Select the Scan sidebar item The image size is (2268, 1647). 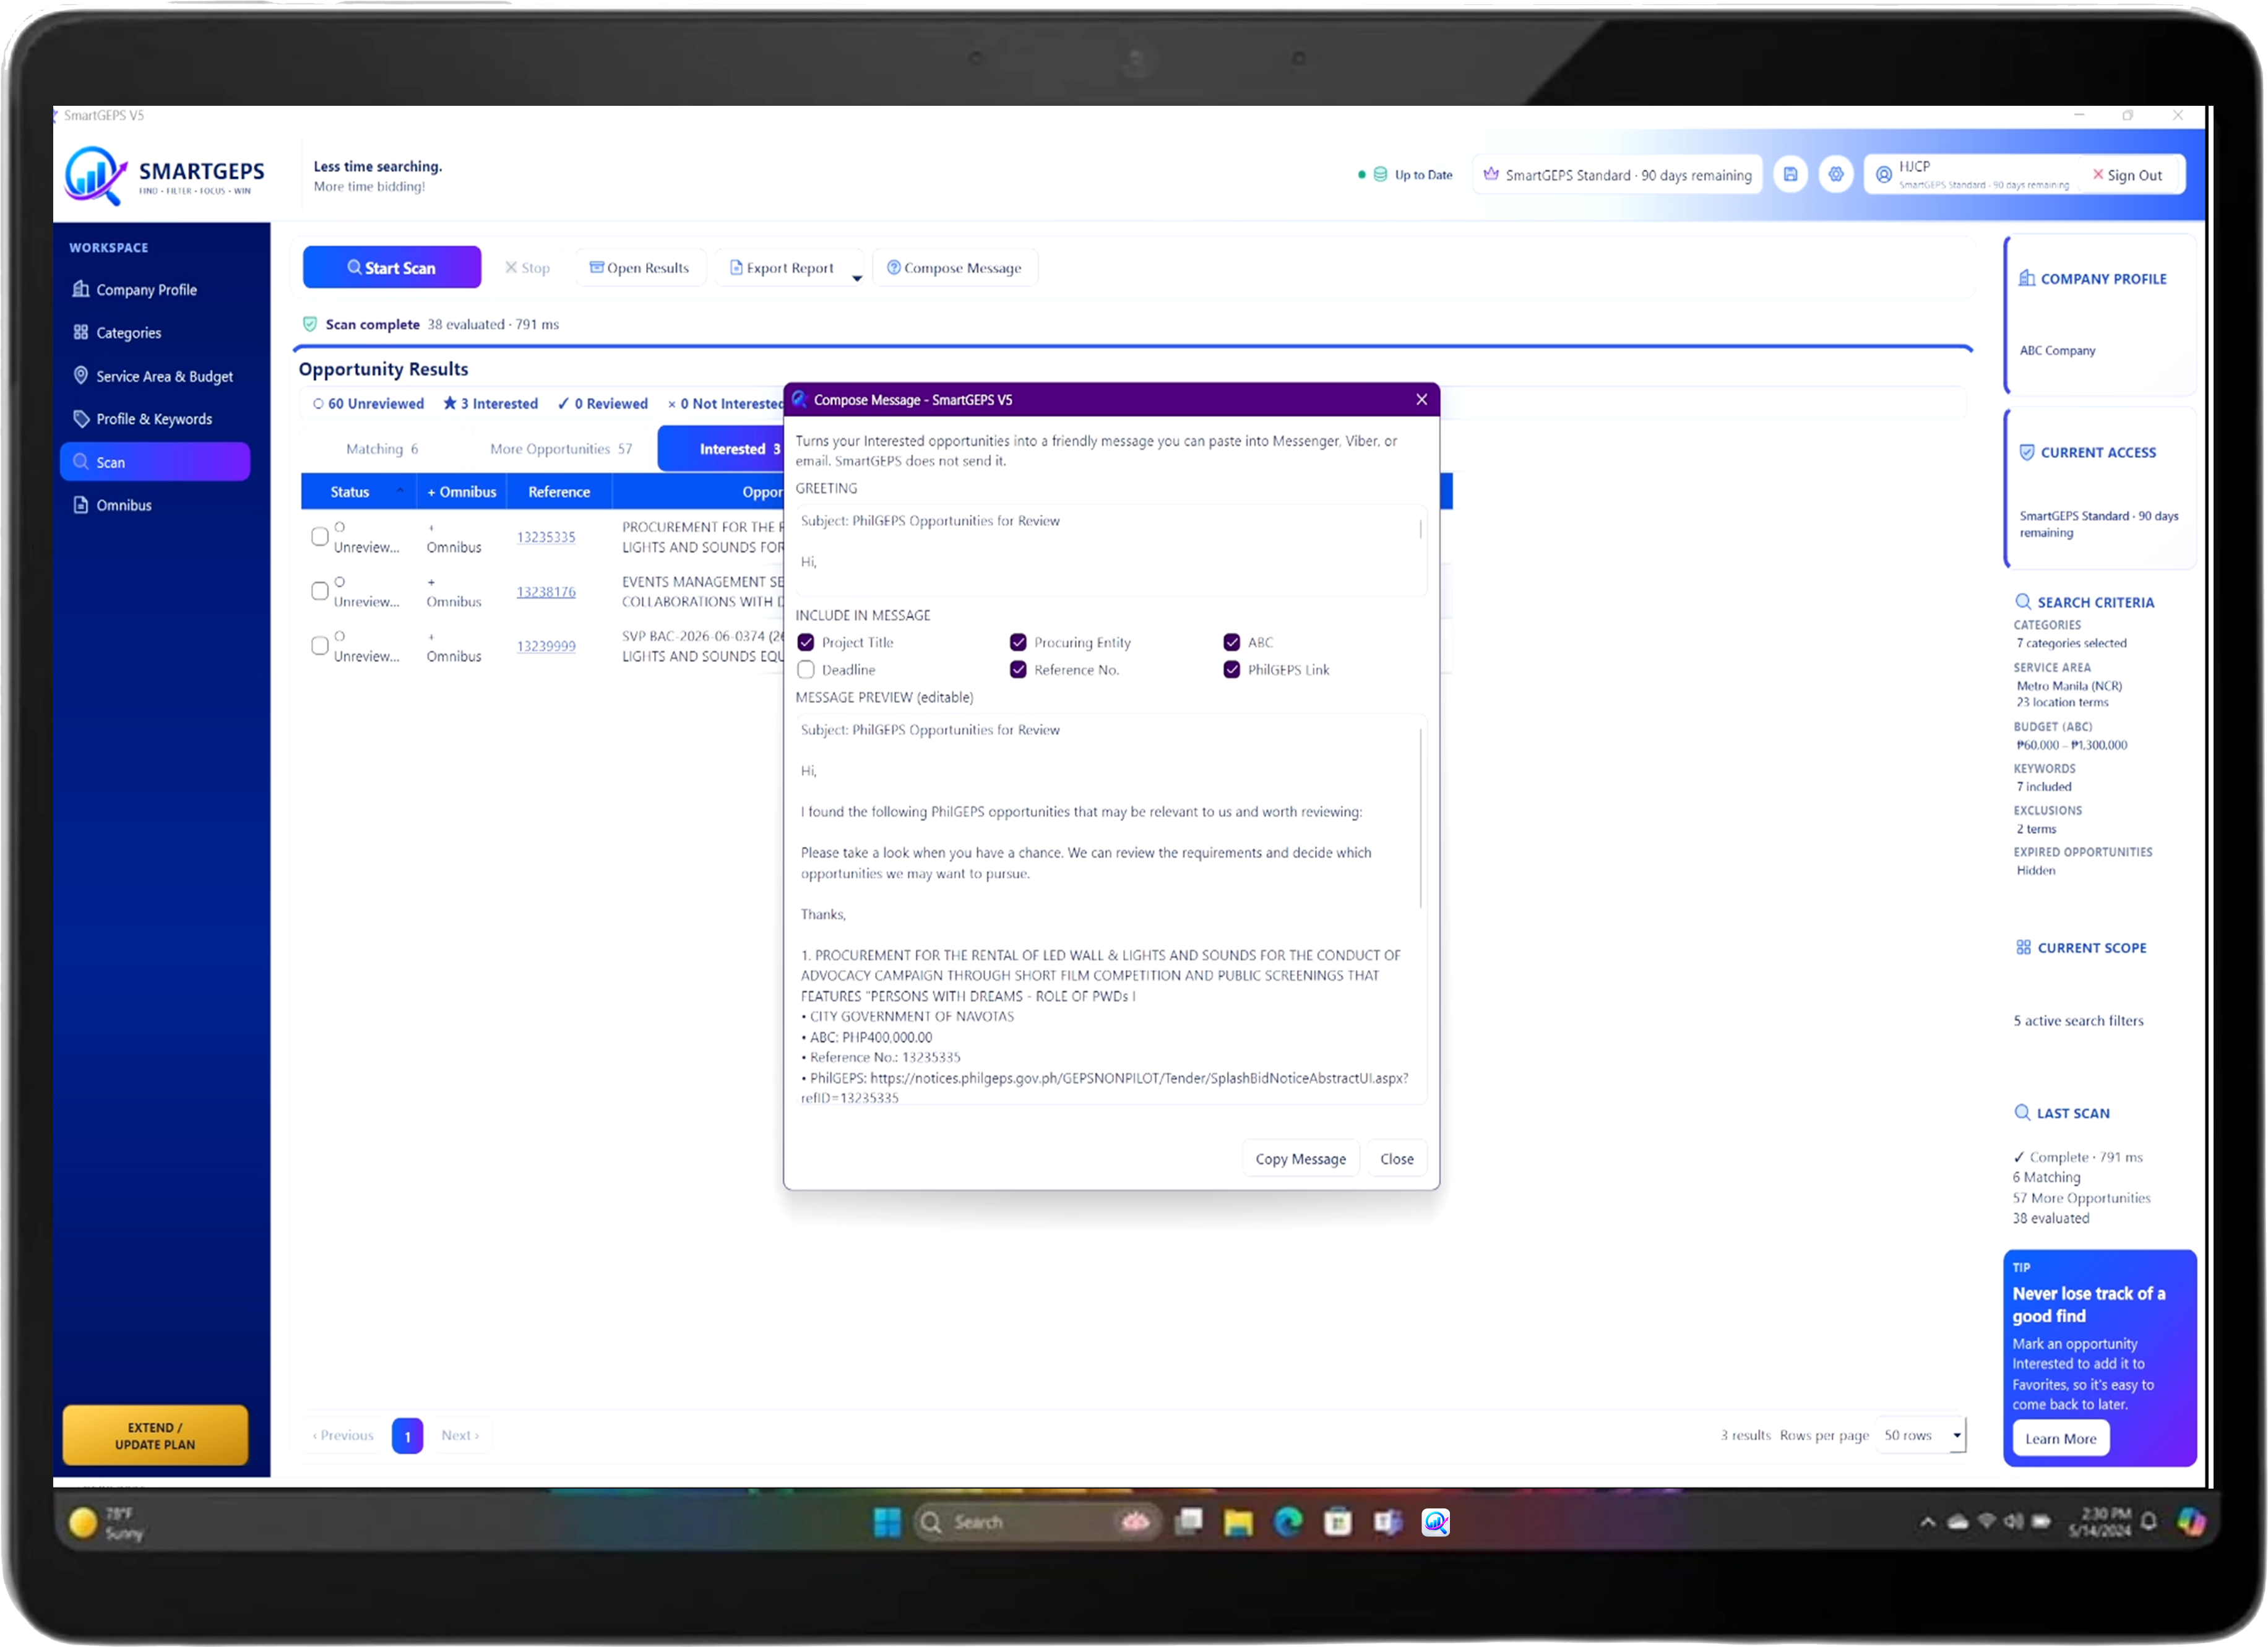tap(155, 462)
